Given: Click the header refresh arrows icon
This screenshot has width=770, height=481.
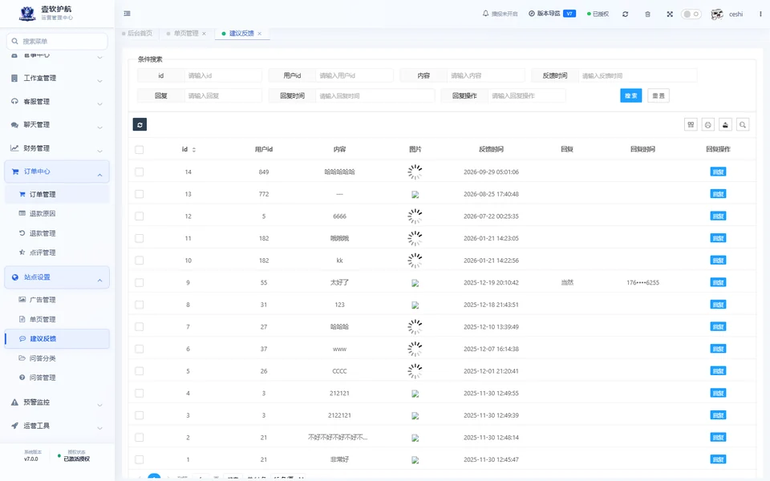Looking at the screenshot, I should 625,14.
